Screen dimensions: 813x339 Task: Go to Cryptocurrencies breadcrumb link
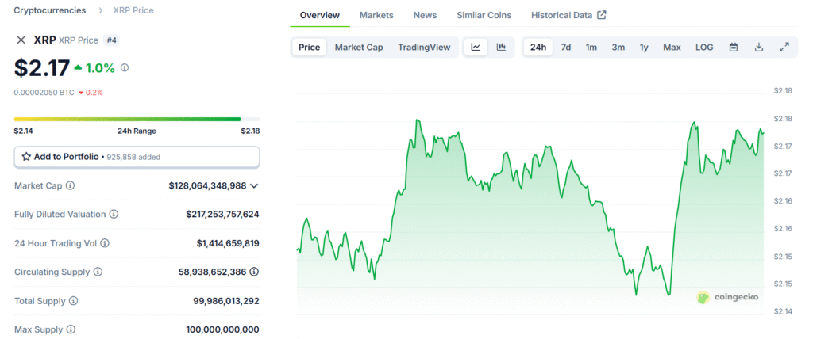tap(50, 10)
